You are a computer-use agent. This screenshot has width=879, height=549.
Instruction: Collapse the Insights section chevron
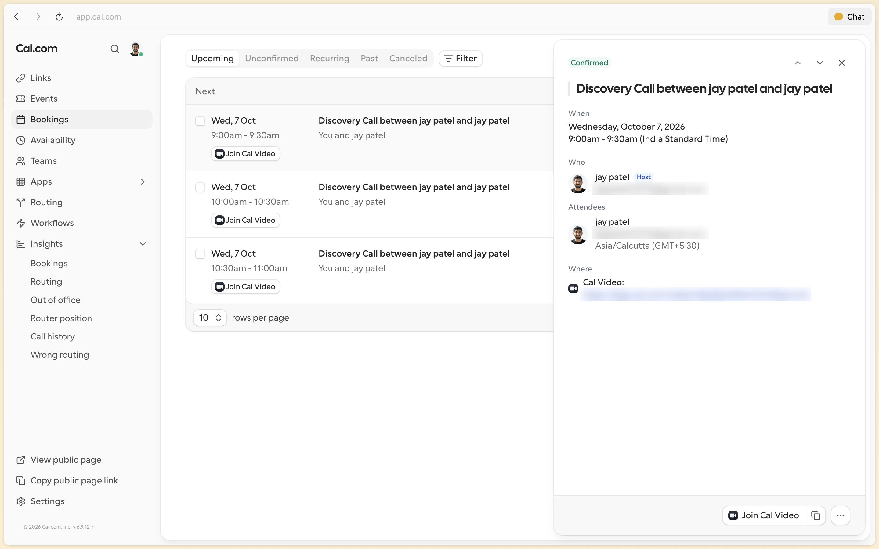[x=143, y=244]
